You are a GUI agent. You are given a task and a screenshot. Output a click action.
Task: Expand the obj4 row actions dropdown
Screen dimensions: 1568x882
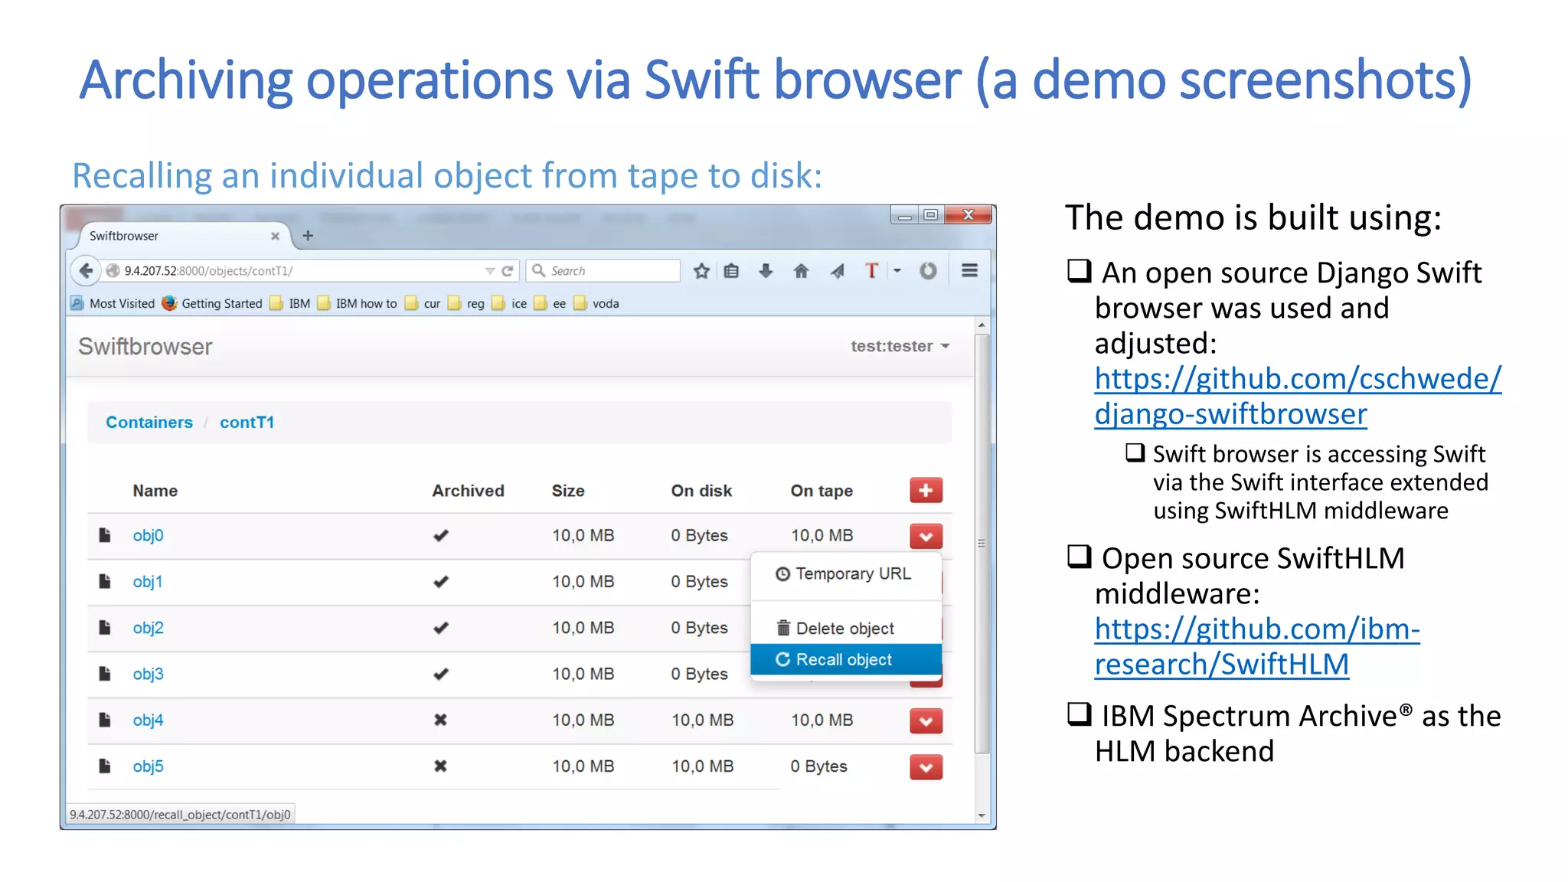(x=926, y=720)
